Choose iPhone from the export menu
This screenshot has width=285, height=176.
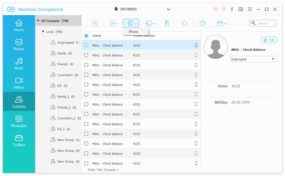(x=133, y=32)
